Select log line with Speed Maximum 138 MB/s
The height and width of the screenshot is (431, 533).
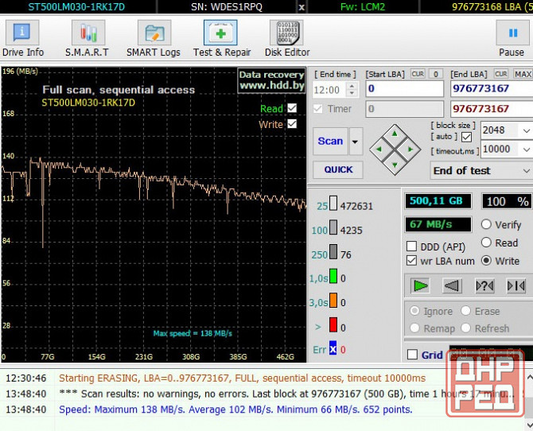click(x=235, y=410)
